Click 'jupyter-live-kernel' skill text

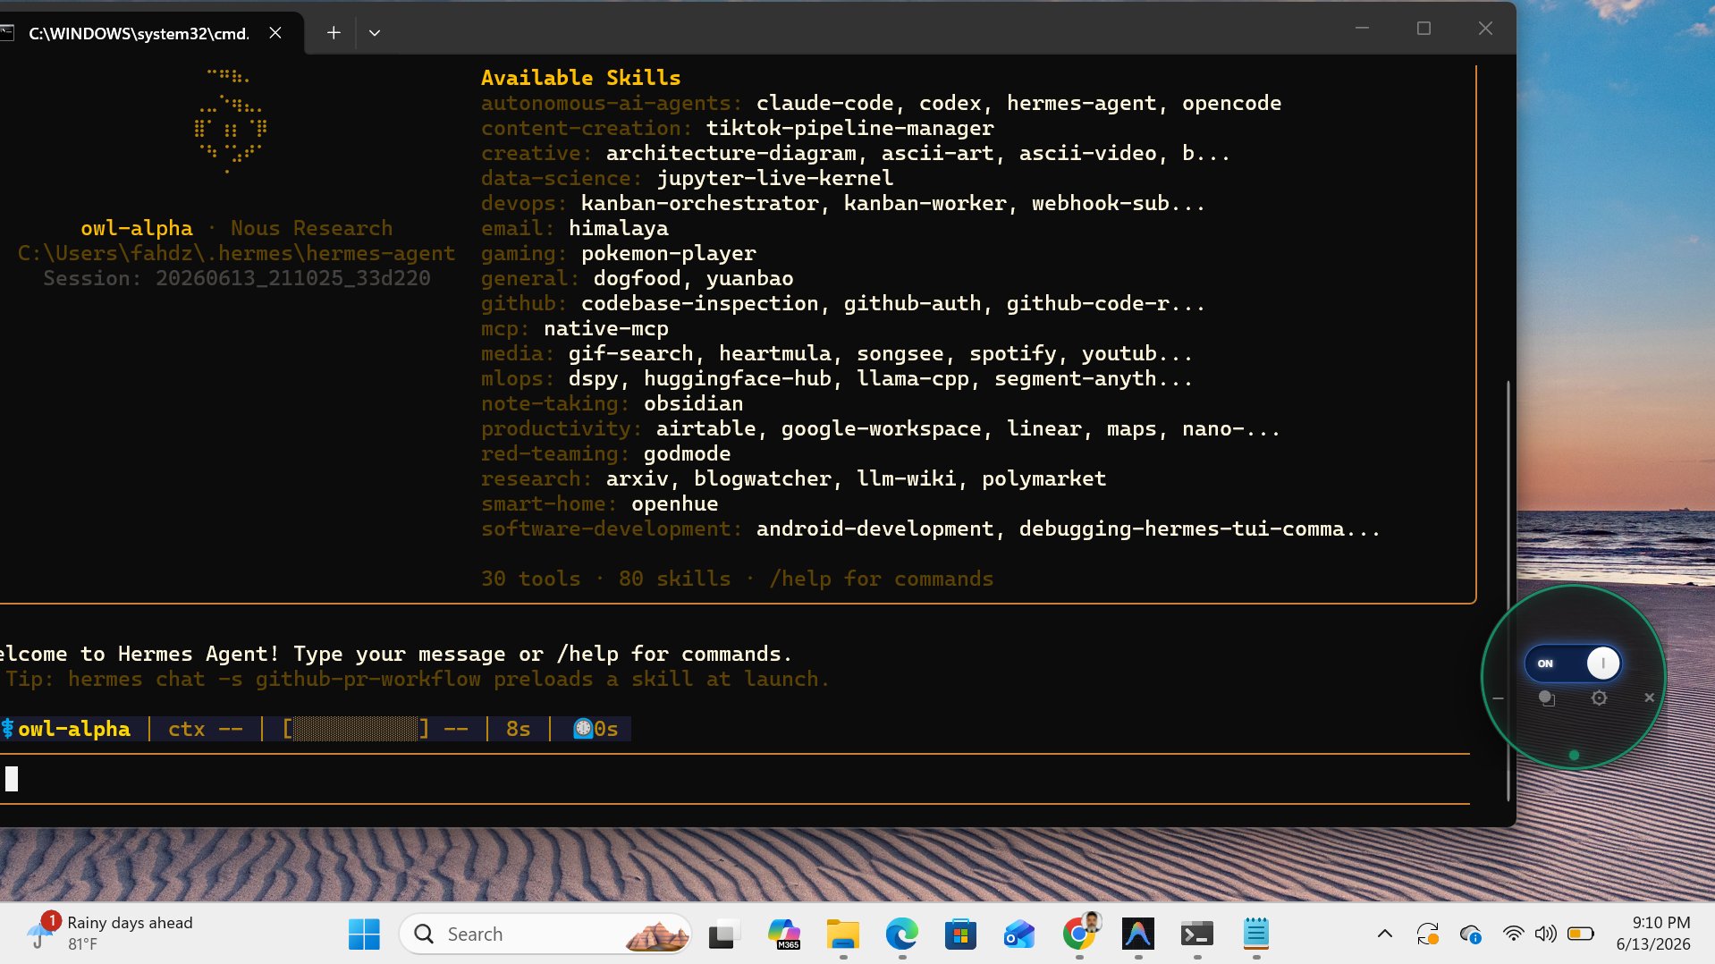(774, 178)
